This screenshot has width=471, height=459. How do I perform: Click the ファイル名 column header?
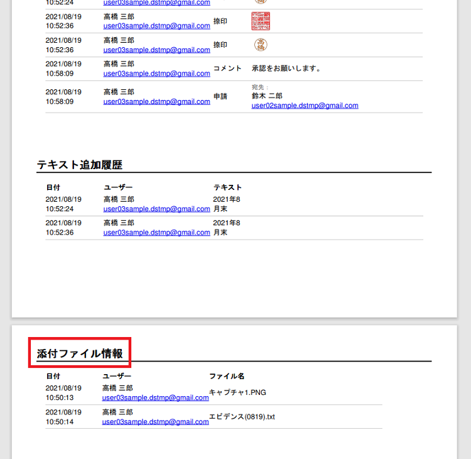(227, 376)
